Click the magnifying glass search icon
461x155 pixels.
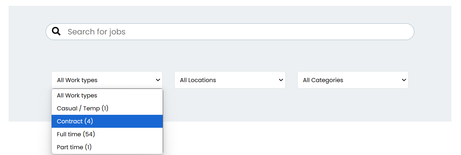tap(56, 32)
